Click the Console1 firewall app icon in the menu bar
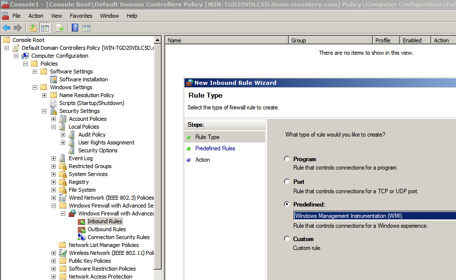This screenshot has height=280, width=456. coord(5,16)
